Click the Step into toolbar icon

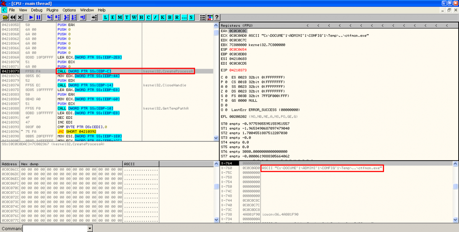click(x=50, y=18)
